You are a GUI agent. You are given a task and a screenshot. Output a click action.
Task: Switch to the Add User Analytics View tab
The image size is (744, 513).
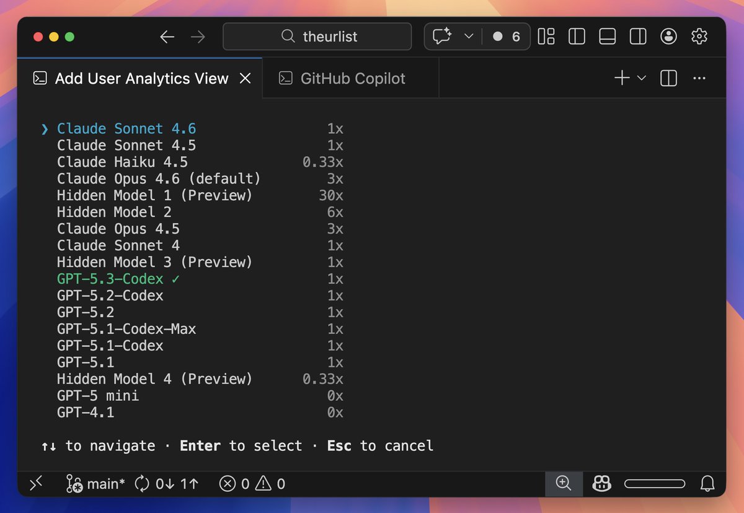pos(141,79)
